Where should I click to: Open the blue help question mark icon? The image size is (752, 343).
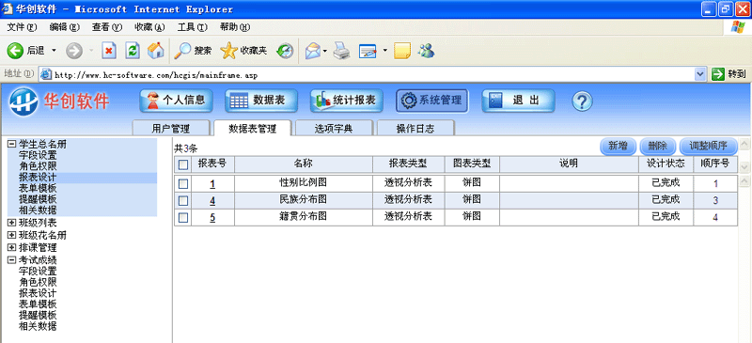point(582,101)
